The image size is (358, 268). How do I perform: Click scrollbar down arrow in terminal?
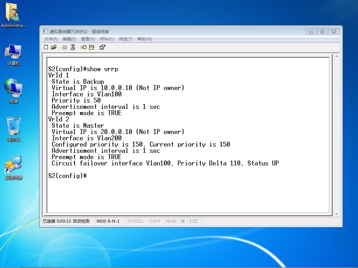[337, 214]
